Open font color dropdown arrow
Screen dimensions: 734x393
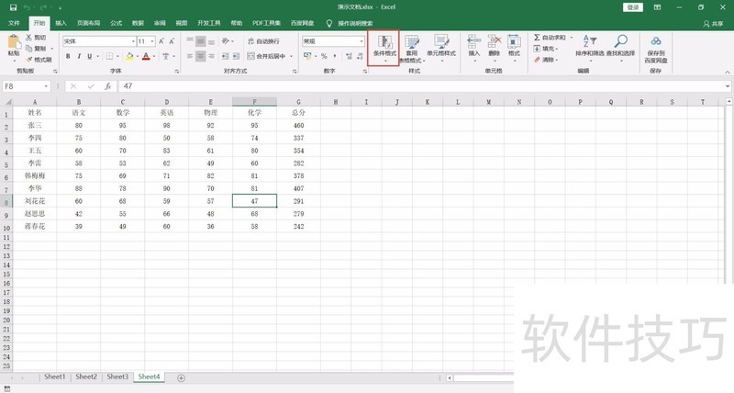pyautogui.click(x=154, y=56)
